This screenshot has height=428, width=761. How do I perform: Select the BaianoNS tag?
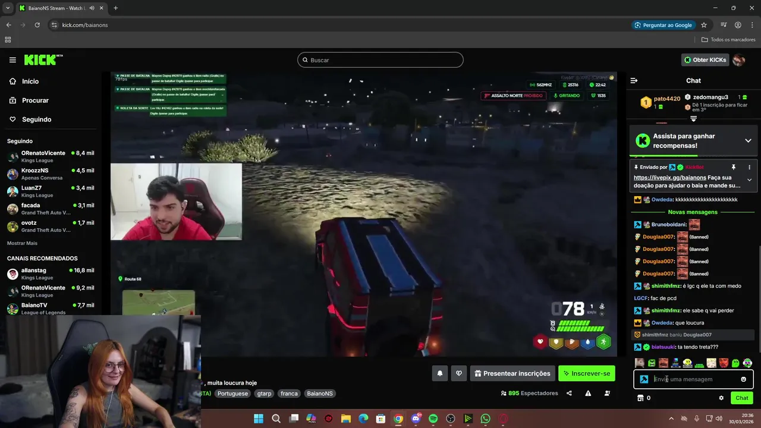pos(320,394)
